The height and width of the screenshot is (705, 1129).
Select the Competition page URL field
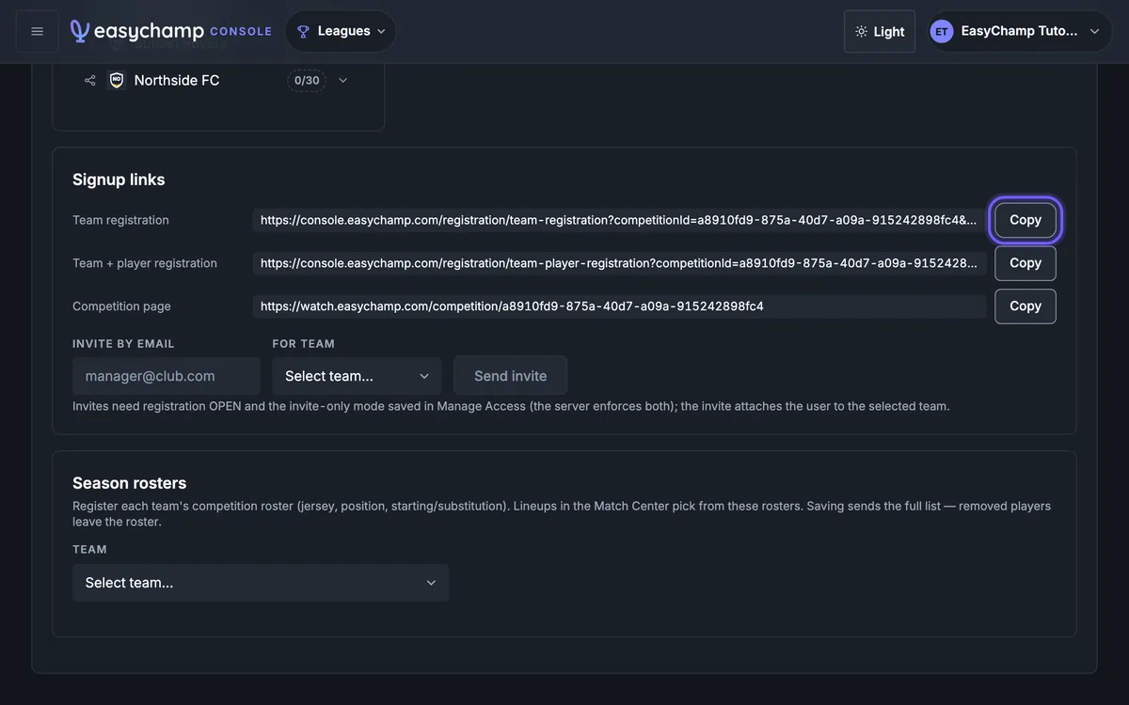(x=619, y=306)
